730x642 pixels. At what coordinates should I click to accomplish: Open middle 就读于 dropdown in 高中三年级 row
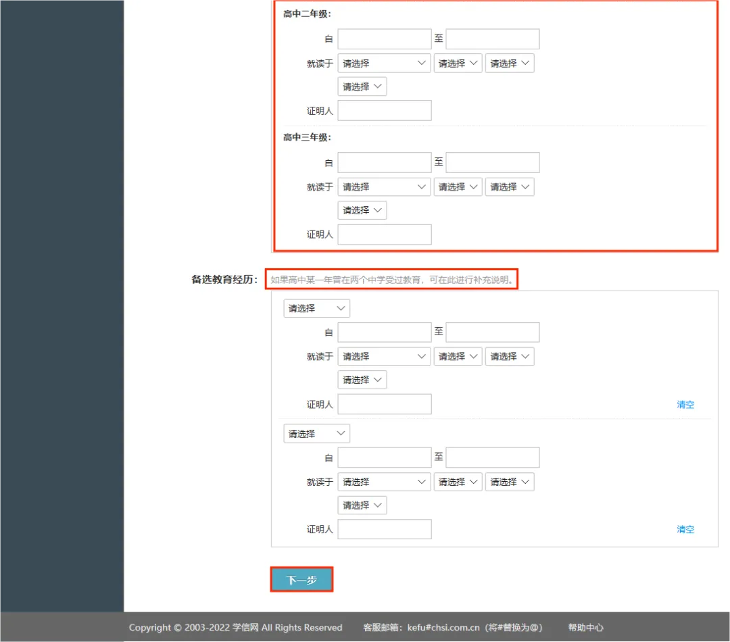[x=458, y=187]
